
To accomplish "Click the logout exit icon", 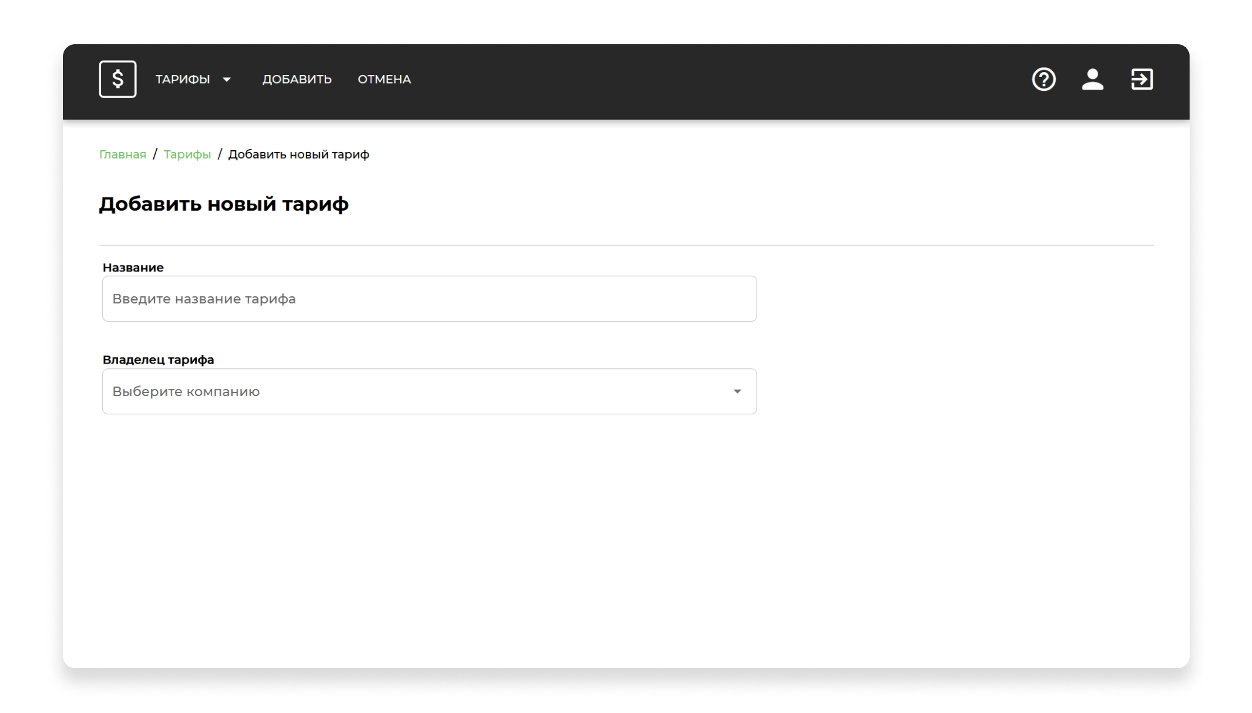I will click(x=1142, y=79).
